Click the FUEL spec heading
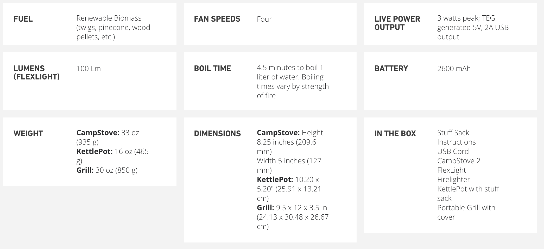The width and height of the screenshot is (544, 249). coord(23,19)
